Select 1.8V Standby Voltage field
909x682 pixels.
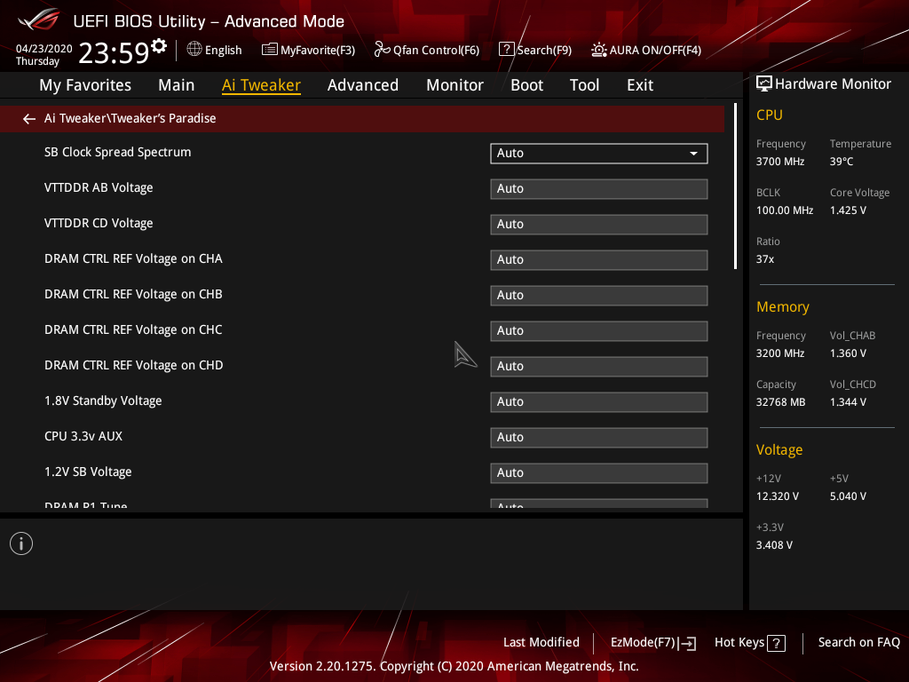point(599,402)
